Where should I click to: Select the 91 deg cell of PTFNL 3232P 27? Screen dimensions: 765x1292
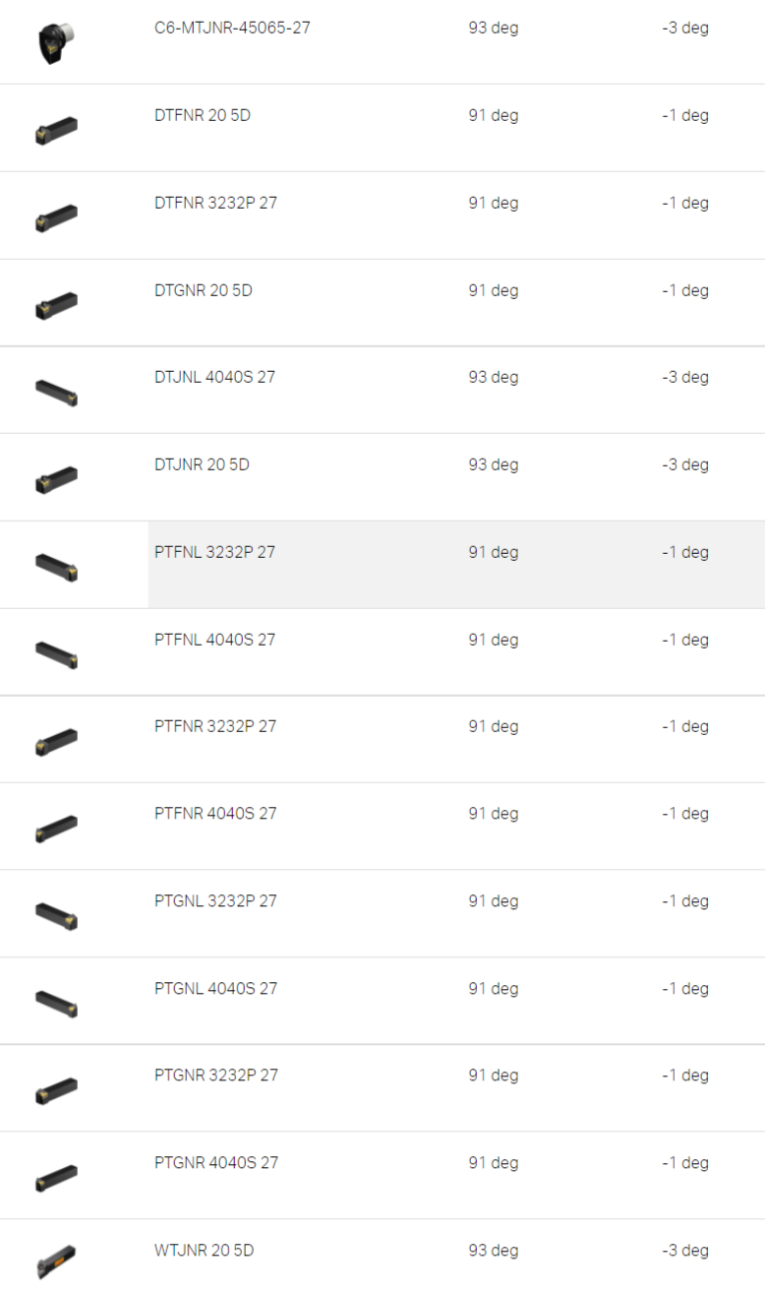click(493, 553)
